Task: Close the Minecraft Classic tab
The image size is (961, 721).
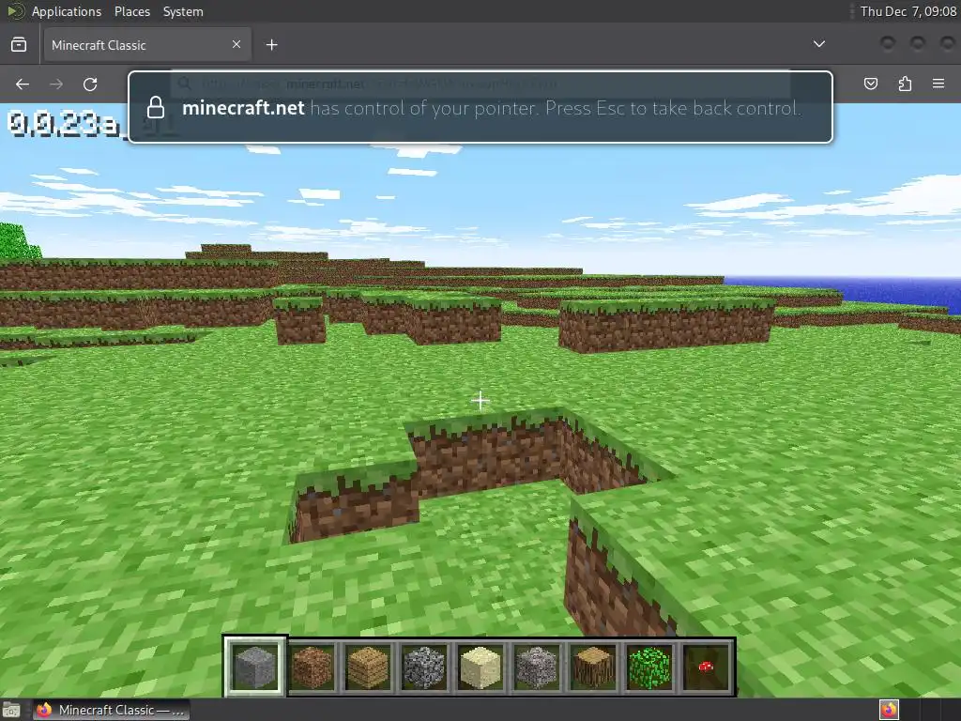Action: pos(236,44)
